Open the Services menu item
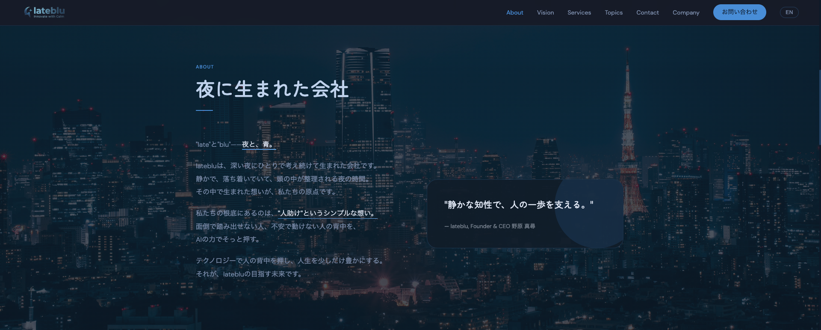This screenshot has width=821, height=330. pos(579,12)
